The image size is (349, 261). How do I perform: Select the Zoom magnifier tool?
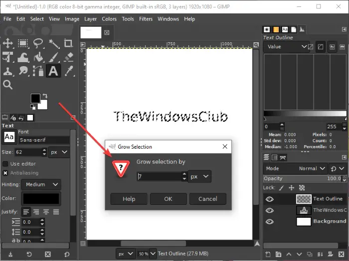8,85
